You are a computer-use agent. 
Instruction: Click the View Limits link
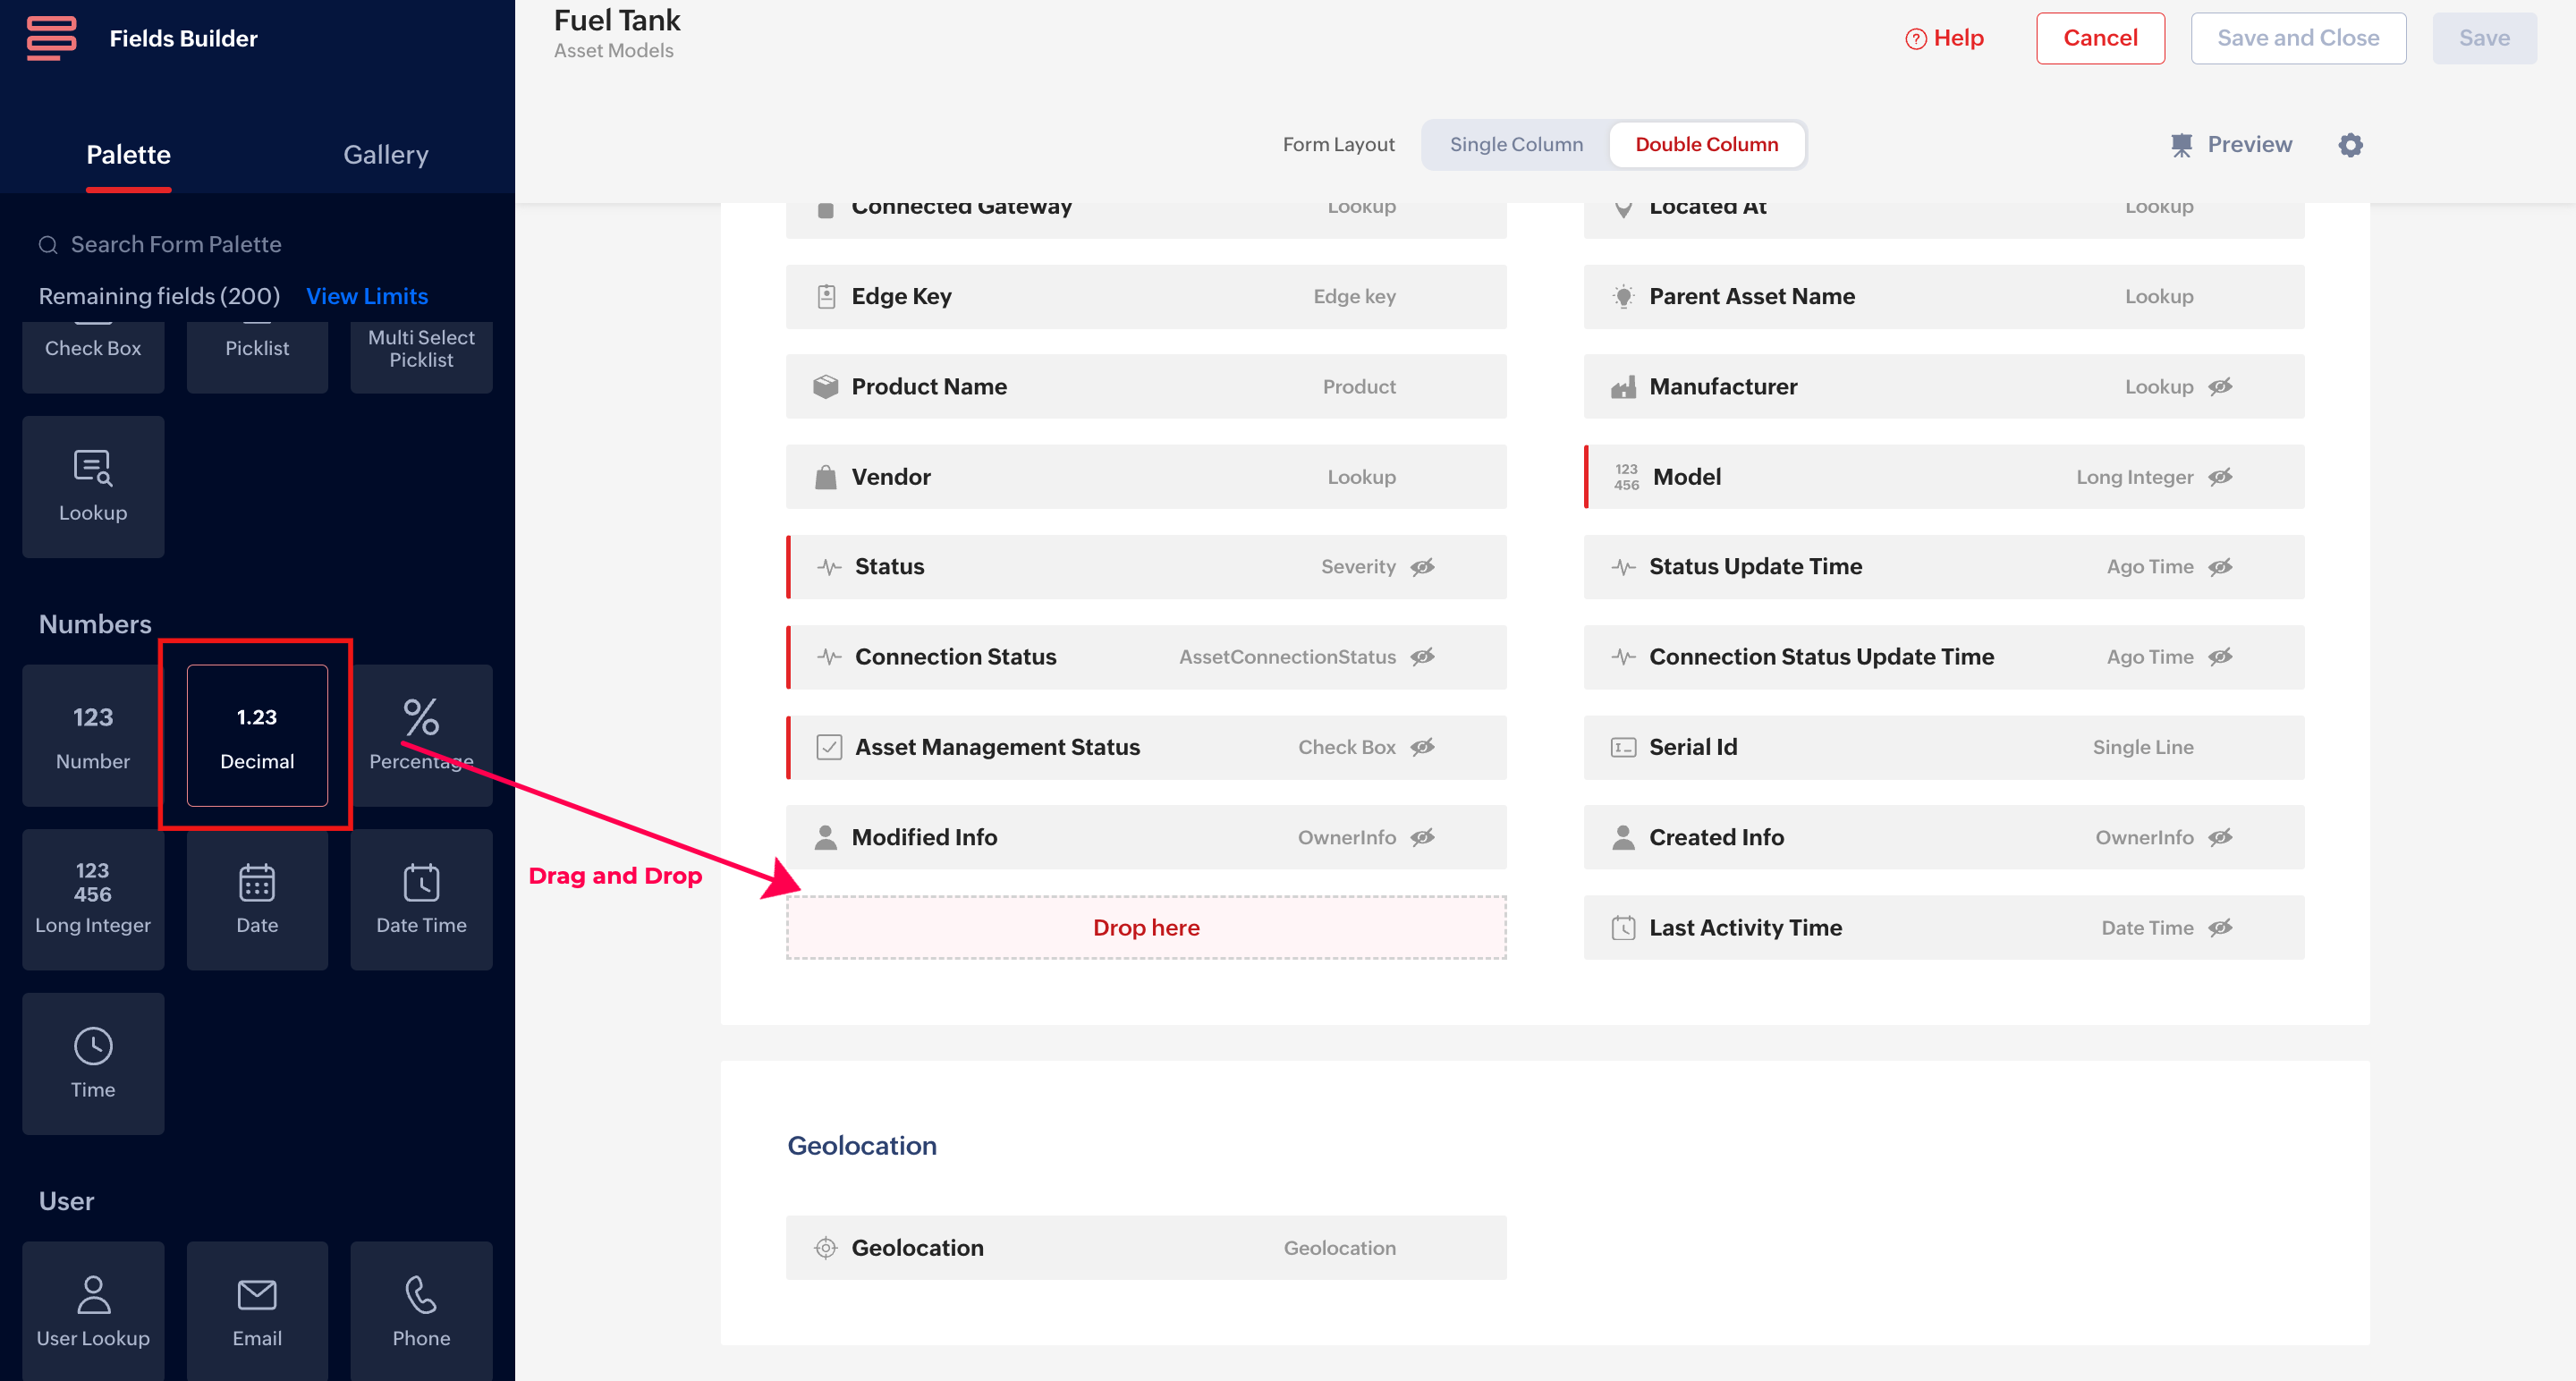[367, 296]
